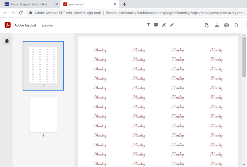Close the Avery Design & Print Online tab

[x=56, y=4]
